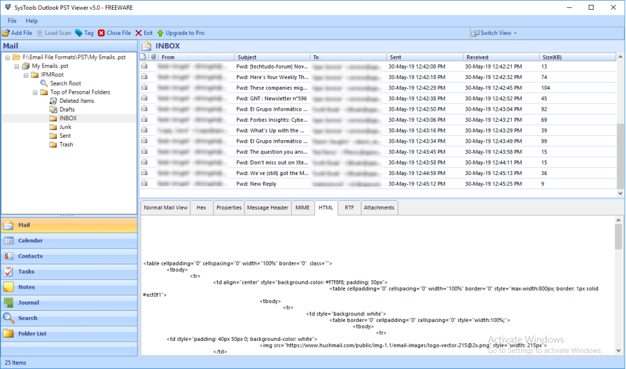Click envelope icon of techtudo-forum email
626x369 pixels.
pos(144,66)
